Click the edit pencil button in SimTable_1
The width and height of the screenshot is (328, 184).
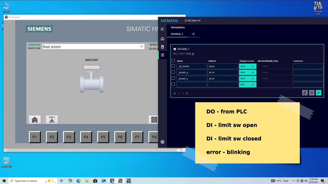coord(305,93)
